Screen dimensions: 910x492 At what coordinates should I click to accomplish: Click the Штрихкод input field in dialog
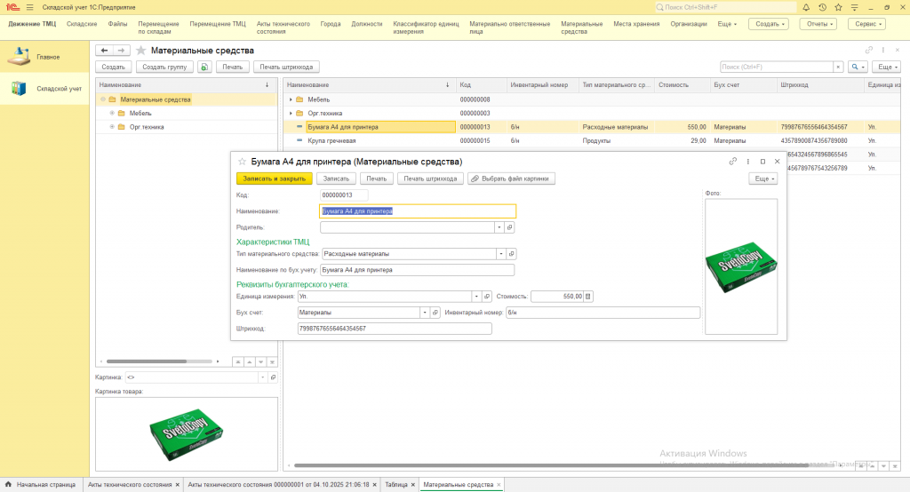pos(395,329)
